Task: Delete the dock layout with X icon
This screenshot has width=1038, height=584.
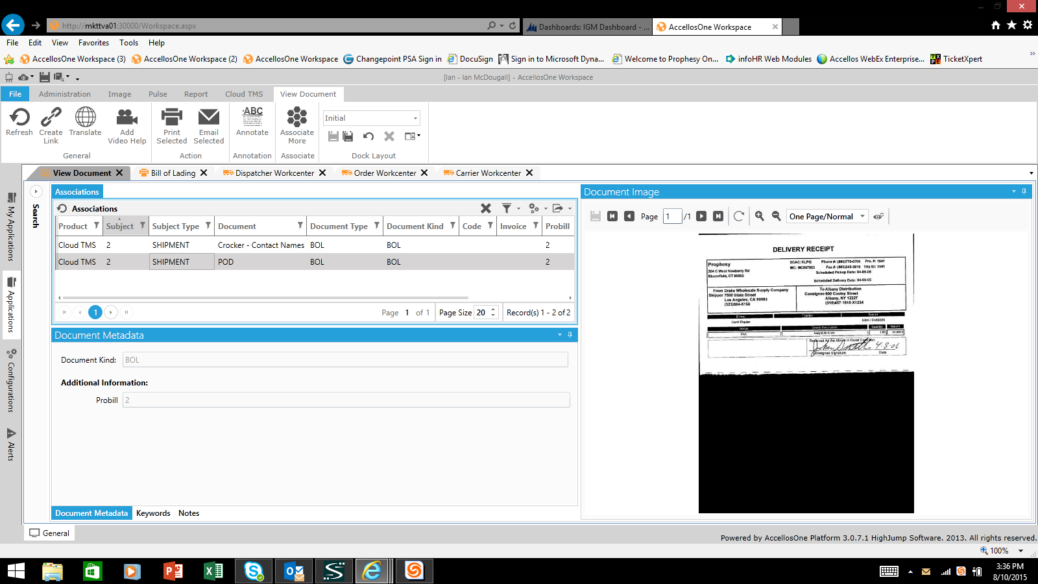Action: pyautogui.click(x=389, y=136)
